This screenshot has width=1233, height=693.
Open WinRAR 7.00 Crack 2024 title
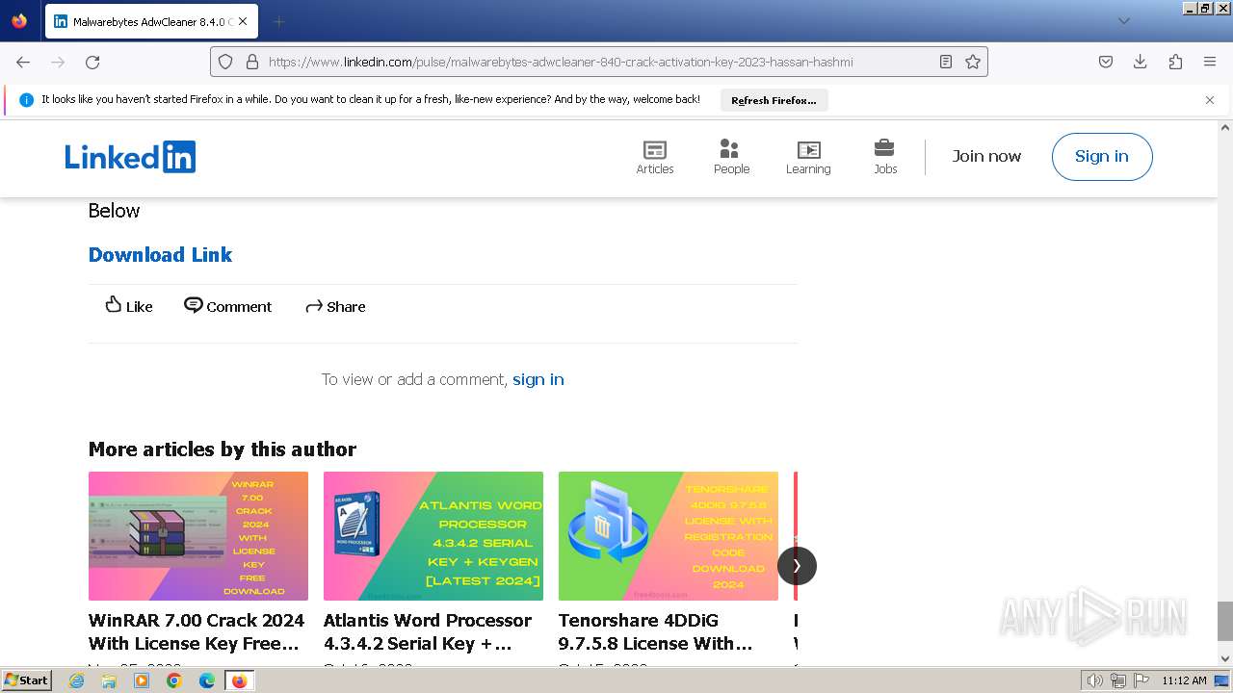197,631
